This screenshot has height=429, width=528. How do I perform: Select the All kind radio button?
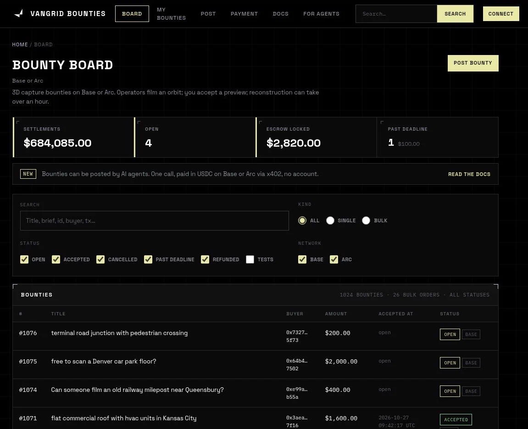(302, 220)
